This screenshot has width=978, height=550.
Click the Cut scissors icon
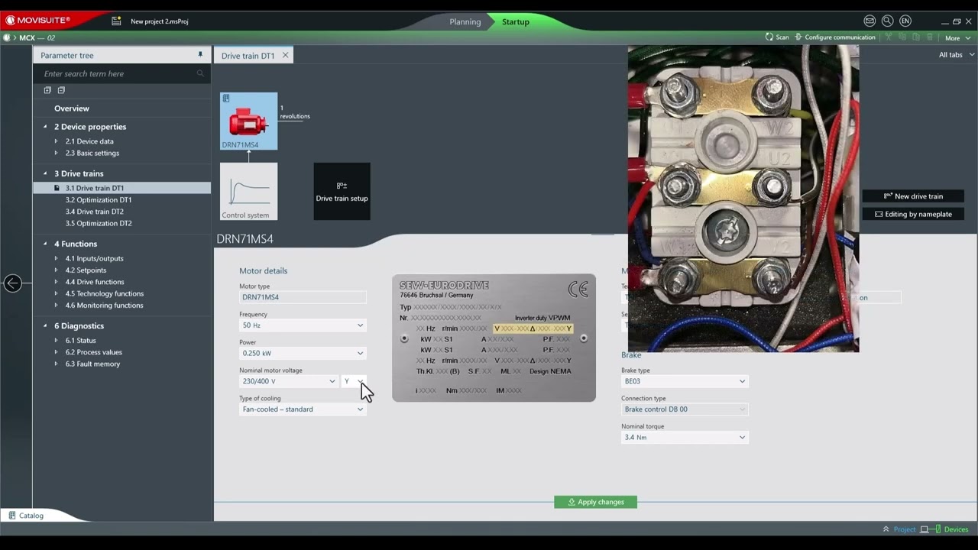tap(888, 37)
